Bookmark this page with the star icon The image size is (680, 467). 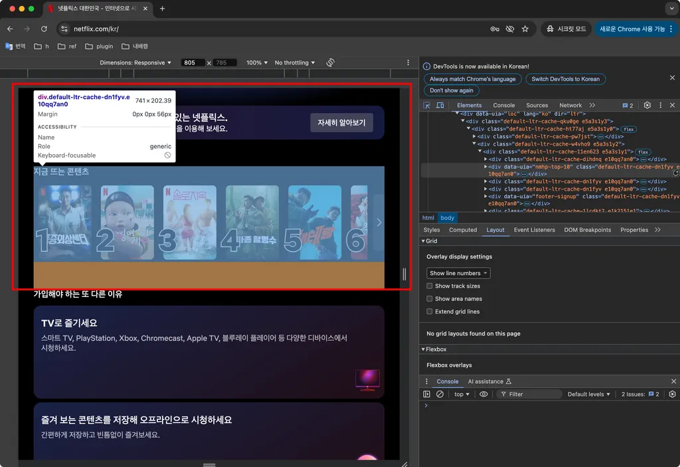point(525,29)
